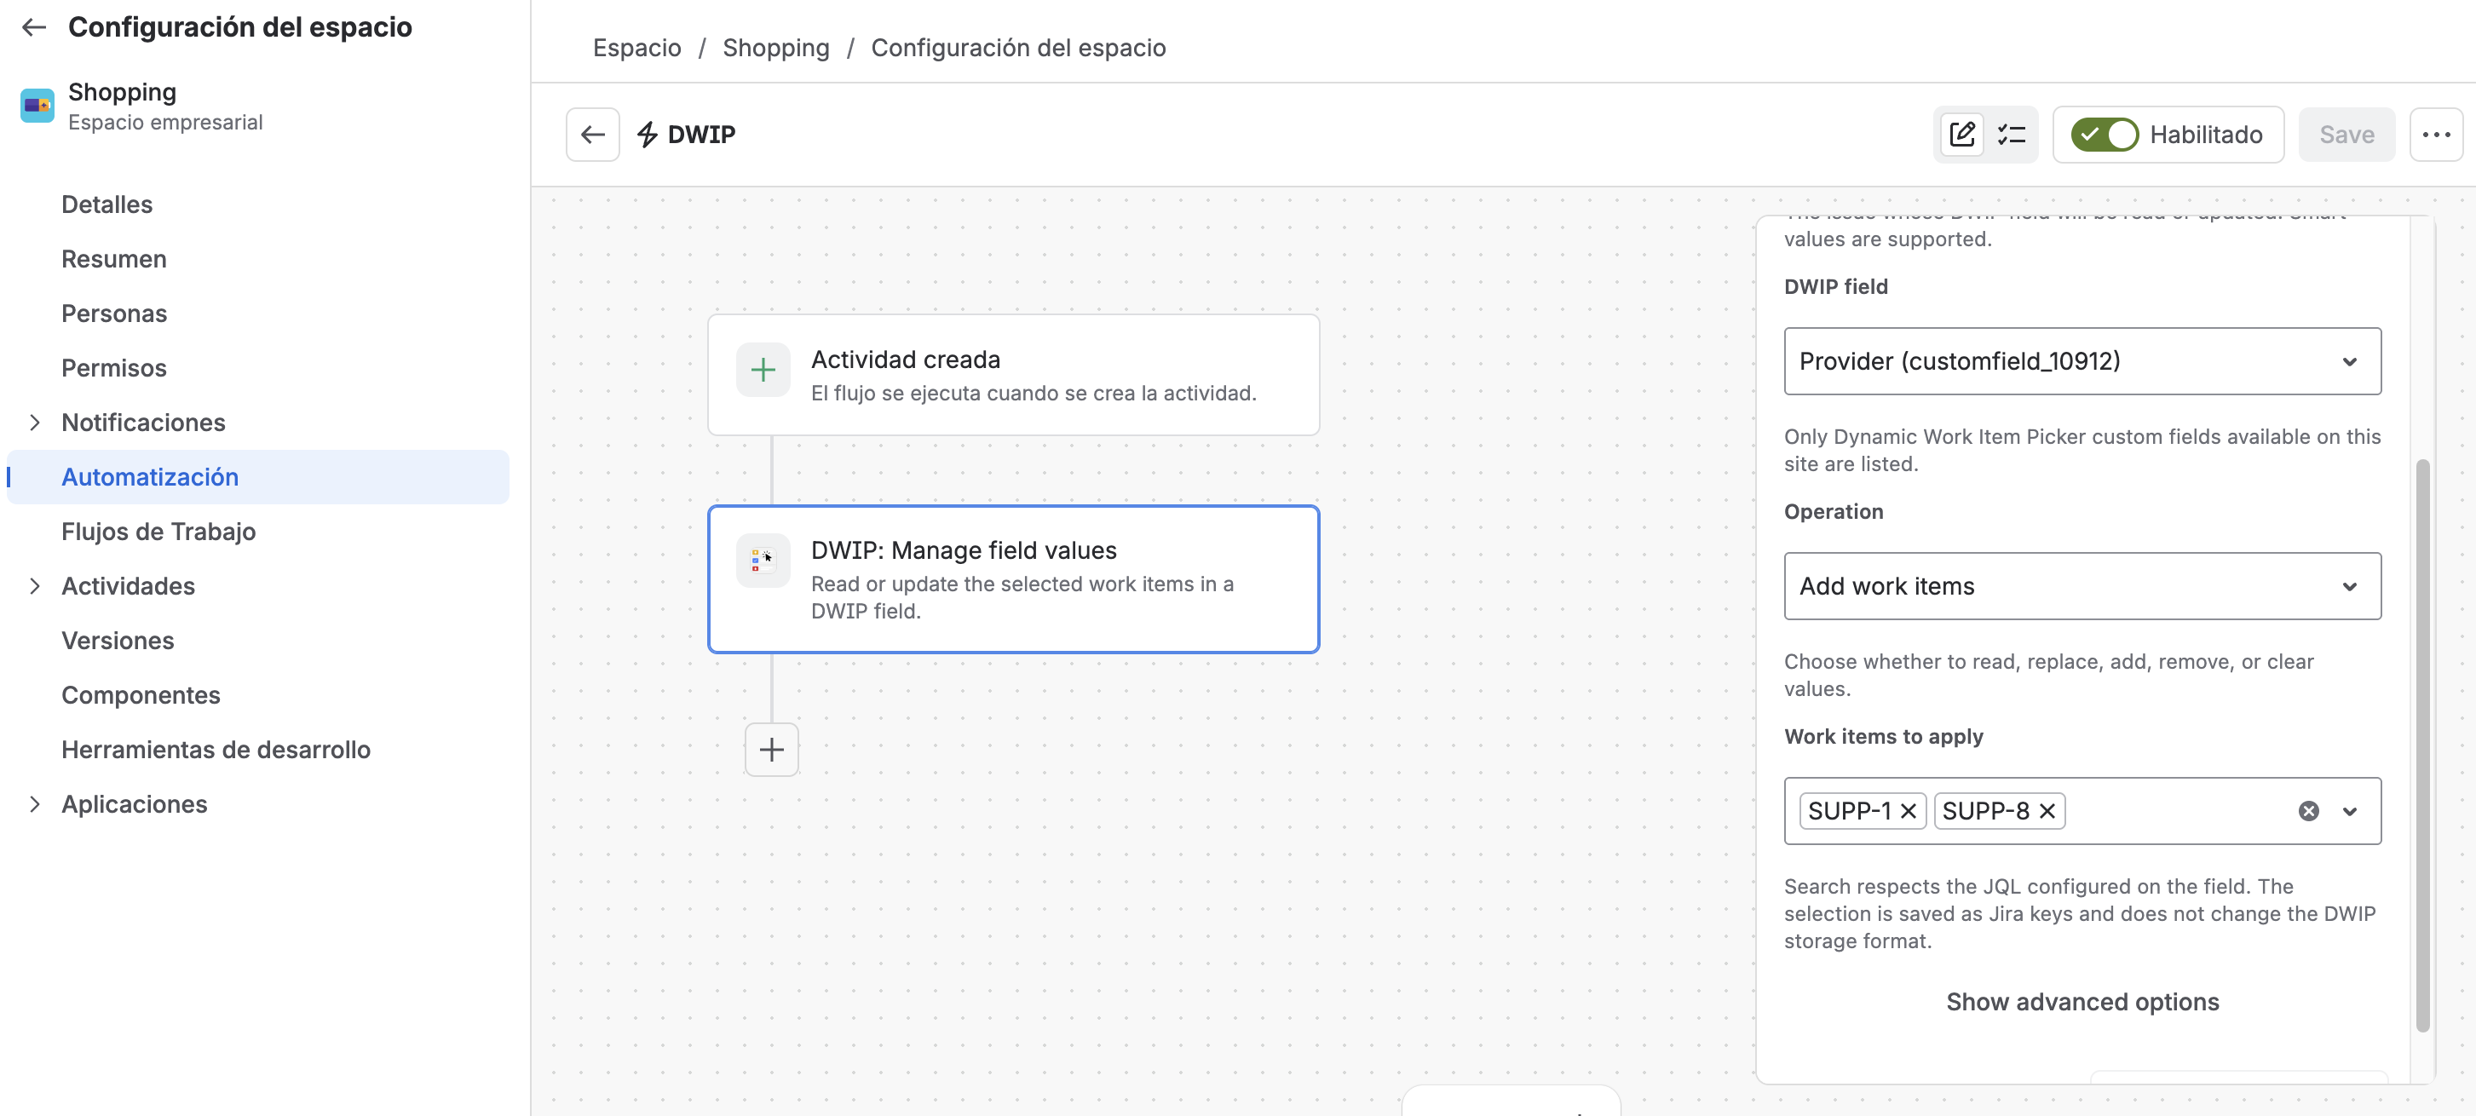The image size is (2476, 1116).
Task: Open Detalles in the sidebar
Action: (107, 204)
